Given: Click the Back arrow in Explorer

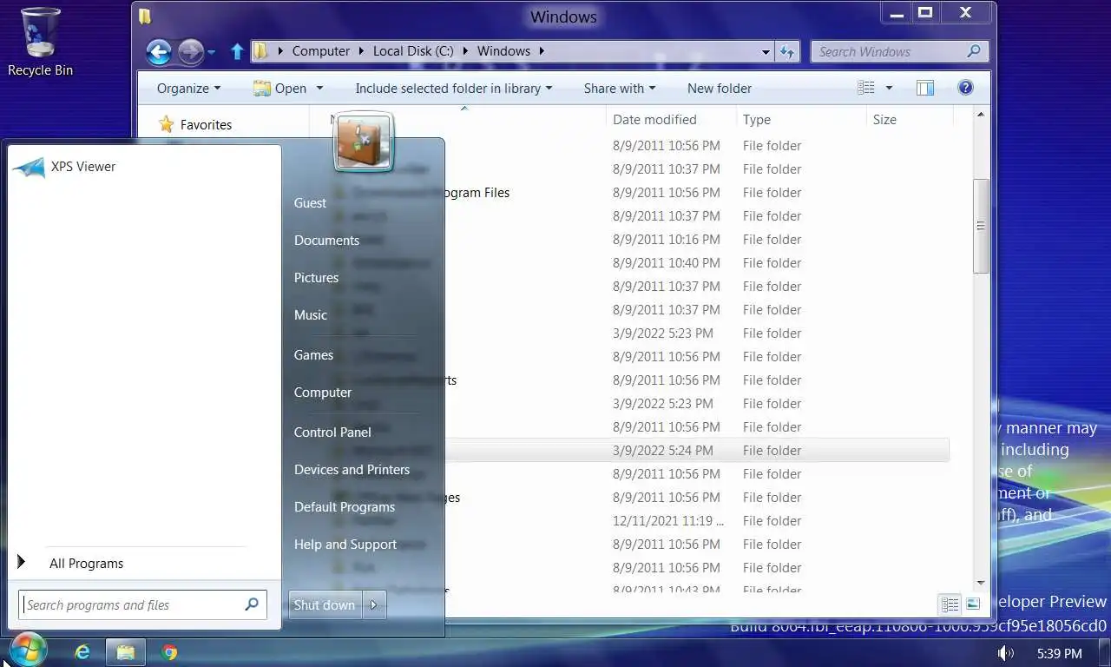Looking at the screenshot, I should (x=159, y=52).
